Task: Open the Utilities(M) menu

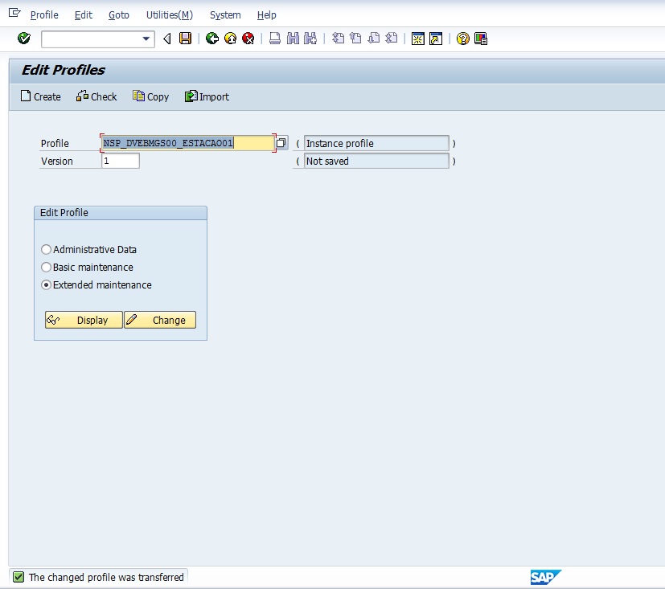Action: pos(169,15)
